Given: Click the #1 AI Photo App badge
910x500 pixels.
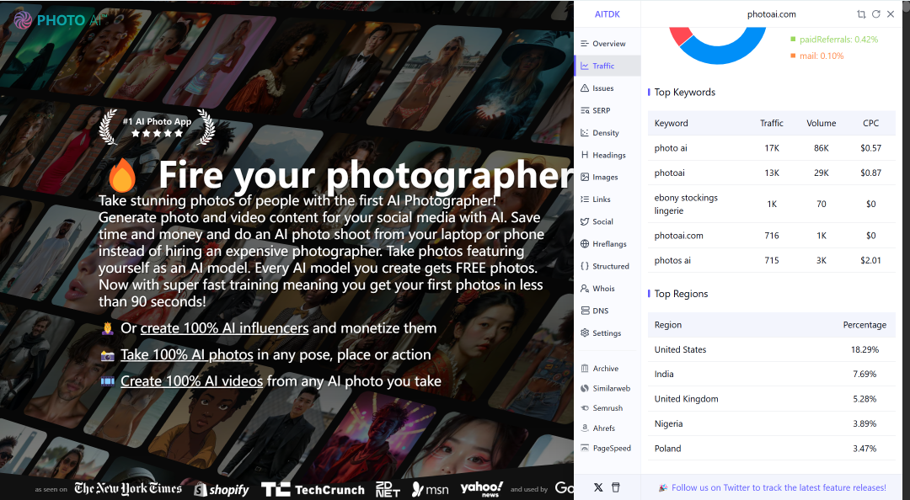Looking at the screenshot, I should 157,126.
